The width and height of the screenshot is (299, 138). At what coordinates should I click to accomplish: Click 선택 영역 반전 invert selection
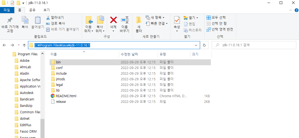tap(220, 30)
